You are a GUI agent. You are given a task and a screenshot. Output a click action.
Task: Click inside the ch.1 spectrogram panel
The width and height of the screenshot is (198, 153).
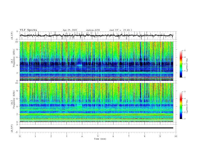[96, 61]
